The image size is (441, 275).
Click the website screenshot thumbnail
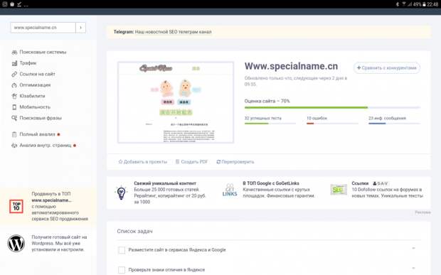(176, 102)
